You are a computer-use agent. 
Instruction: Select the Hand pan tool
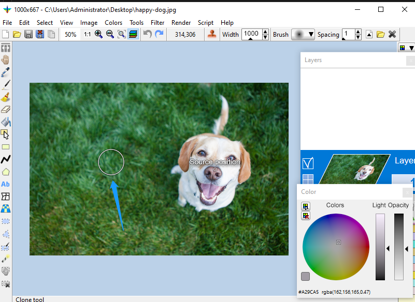tap(6, 59)
